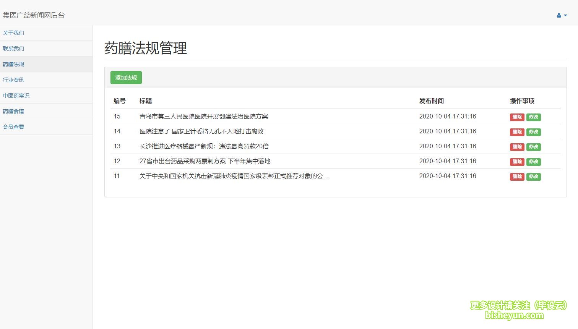578x329 pixels.
Task: Click the publish time in row 11
Action: (x=448, y=176)
